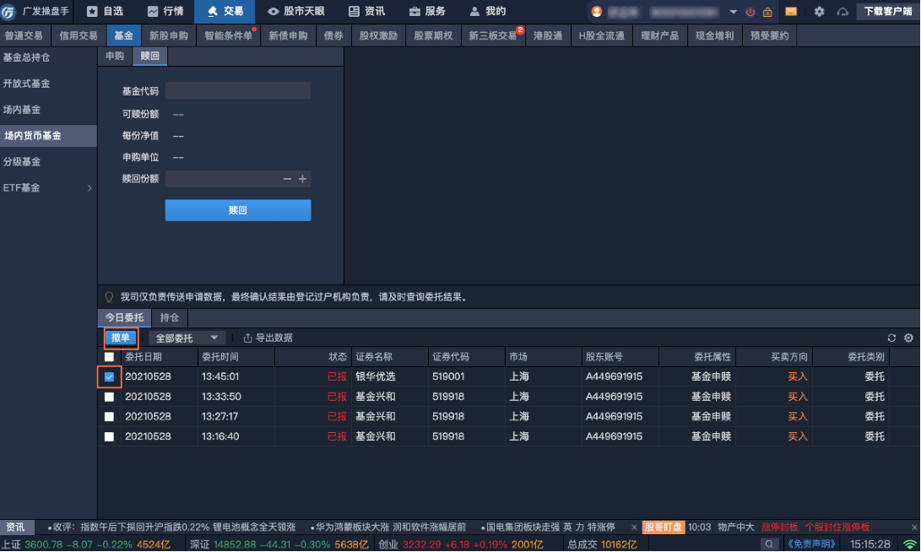The width and height of the screenshot is (921, 552).
Task: Toggle the select-all checkbox in table header
Action: (x=109, y=357)
